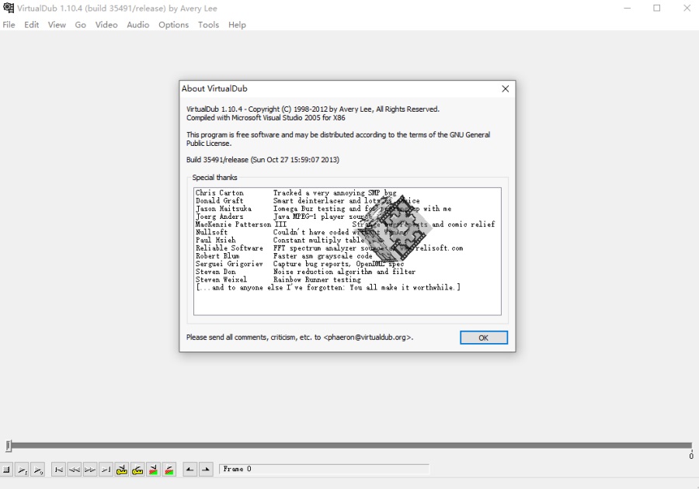Step forward one frame
Screen dimensions: 699x489
tap(90, 470)
